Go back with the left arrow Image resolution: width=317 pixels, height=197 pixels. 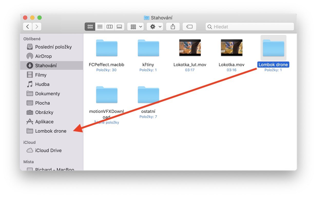tap(27, 27)
